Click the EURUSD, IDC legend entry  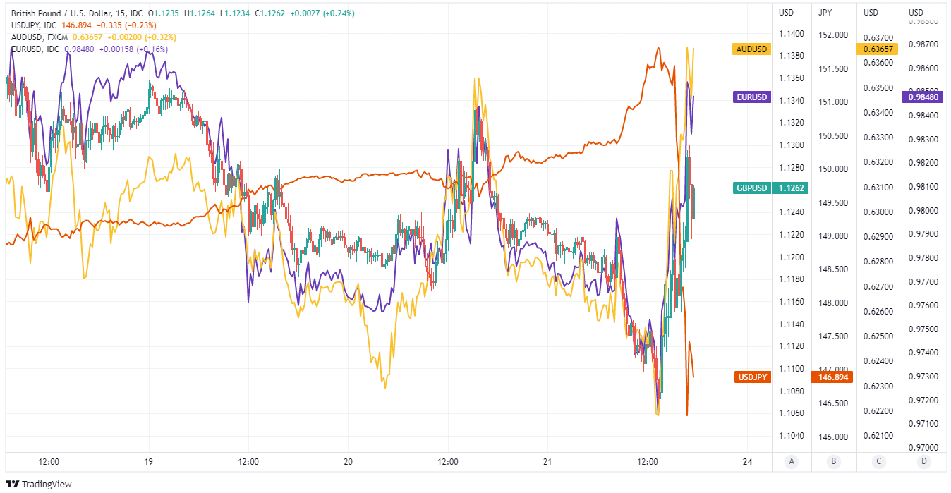(x=35, y=49)
